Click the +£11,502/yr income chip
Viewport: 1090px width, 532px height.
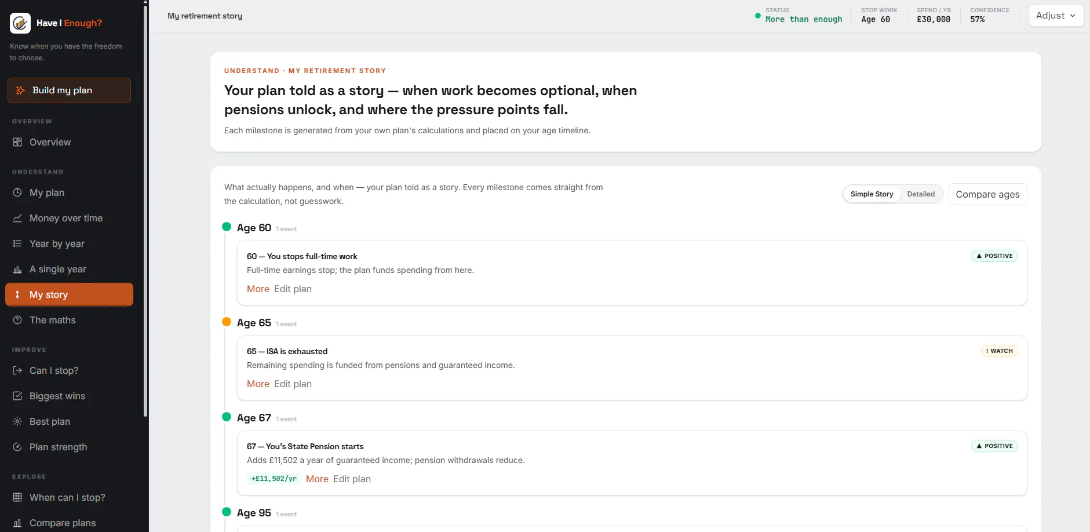274,479
